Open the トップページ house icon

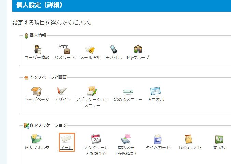click(x=36, y=91)
